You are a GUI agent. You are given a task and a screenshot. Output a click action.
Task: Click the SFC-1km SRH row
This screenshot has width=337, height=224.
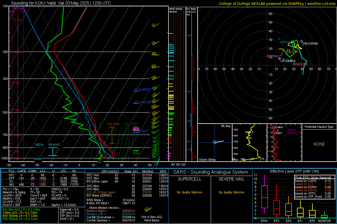127,175
